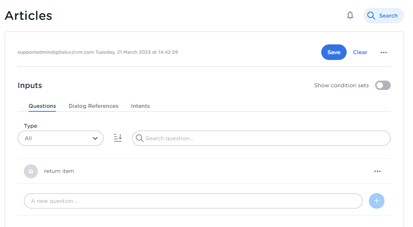Open the ellipsis menu next to Clear
Screen dimensions: 413x227
384,53
